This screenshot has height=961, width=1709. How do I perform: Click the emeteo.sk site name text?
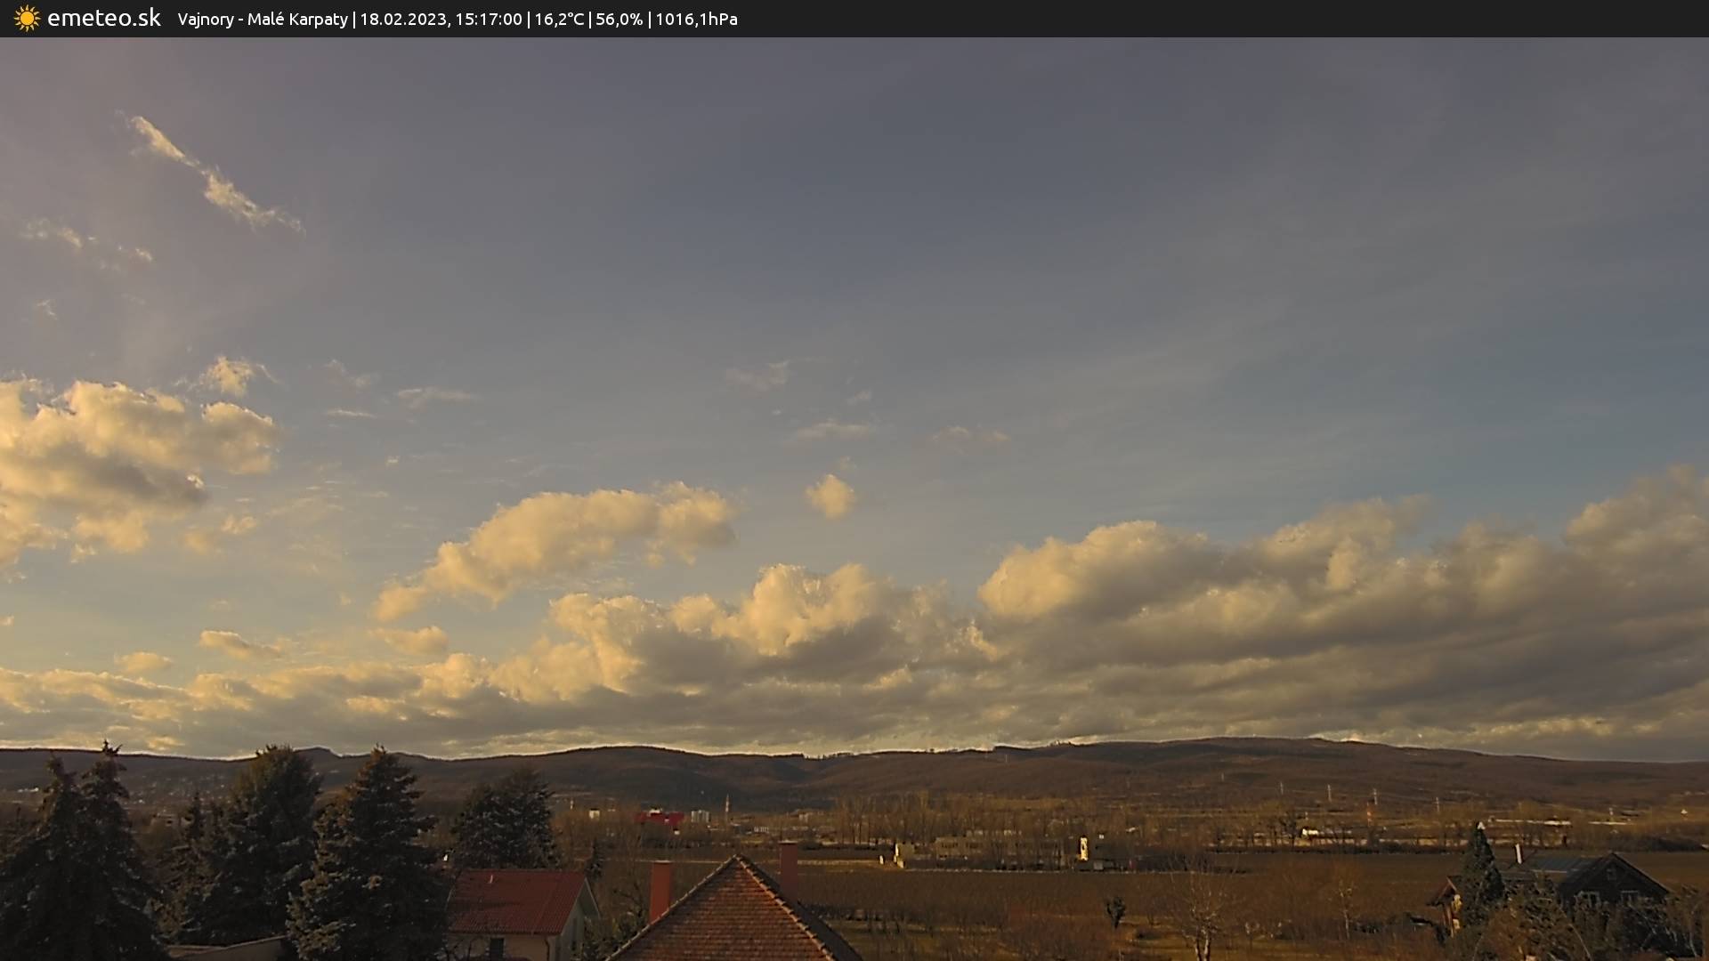pos(103,19)
